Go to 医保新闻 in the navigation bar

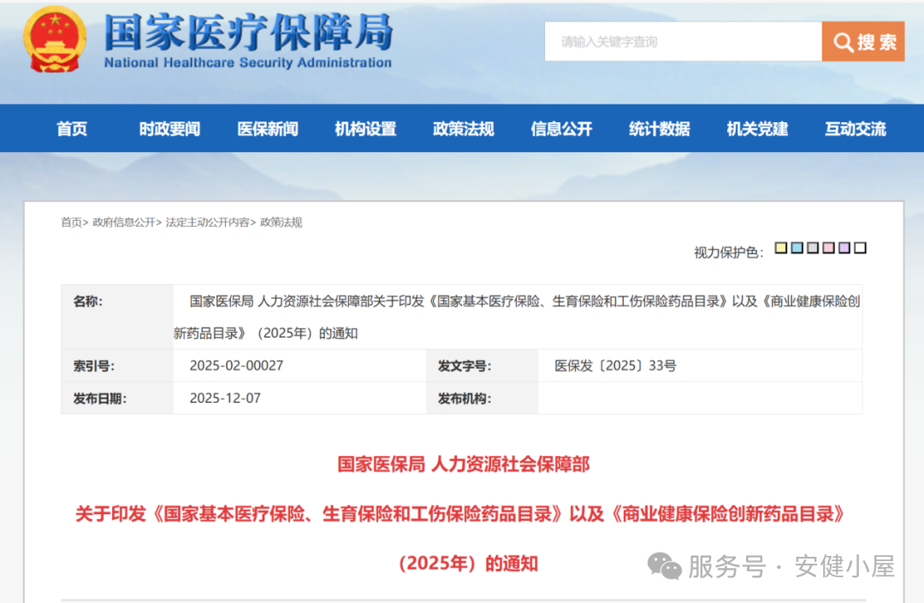(x=268, y=129)
